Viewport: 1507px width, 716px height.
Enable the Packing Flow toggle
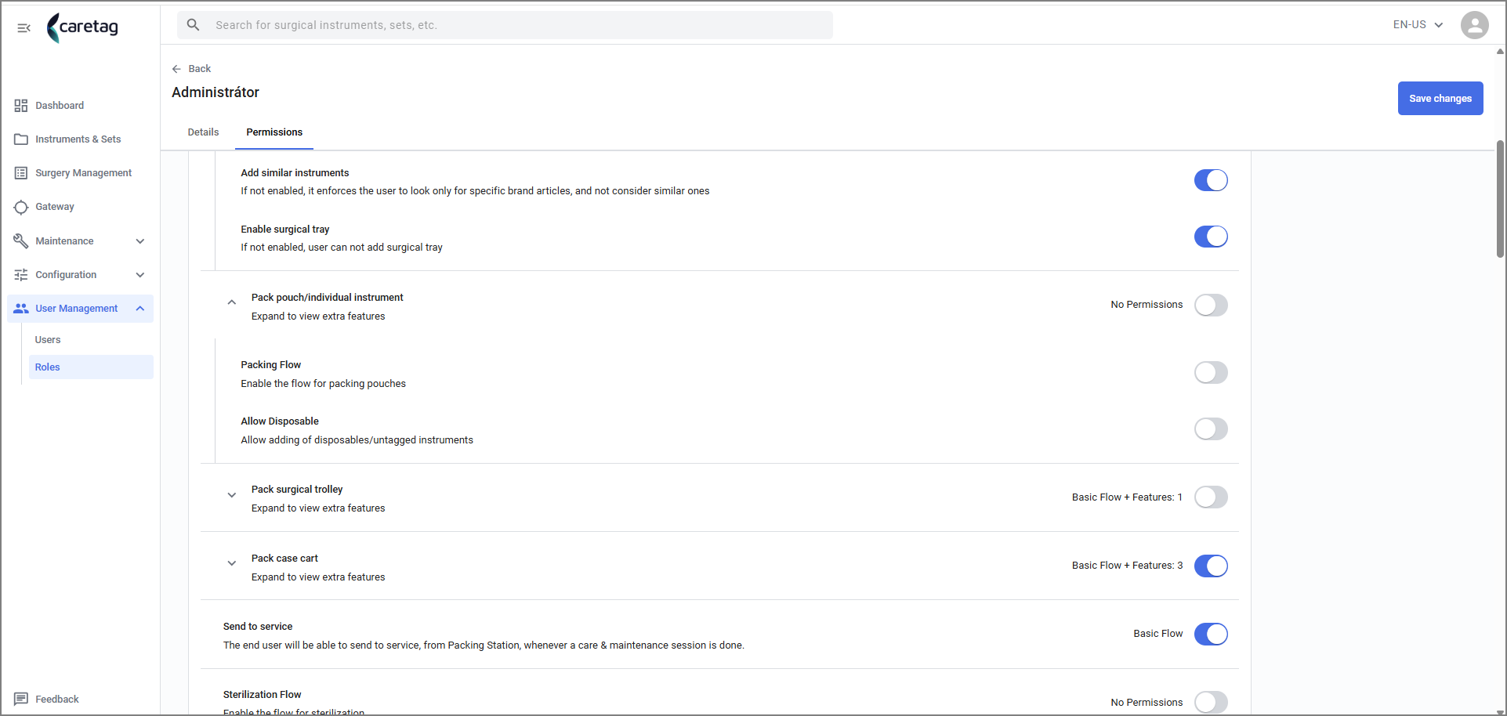(1211, 373)
